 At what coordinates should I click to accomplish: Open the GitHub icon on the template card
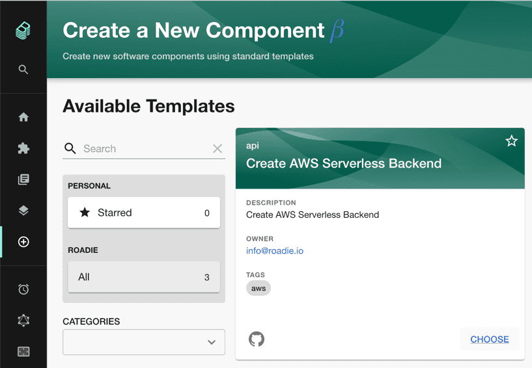tap(257, 339)
